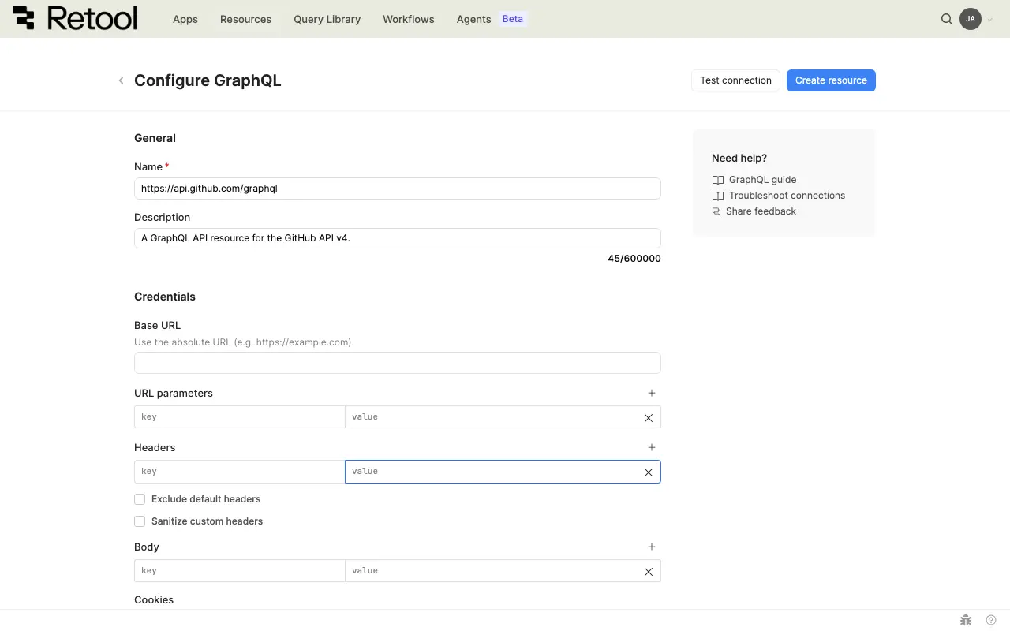Click the Test connection button
1010x631 pixels.
[735, 80]
